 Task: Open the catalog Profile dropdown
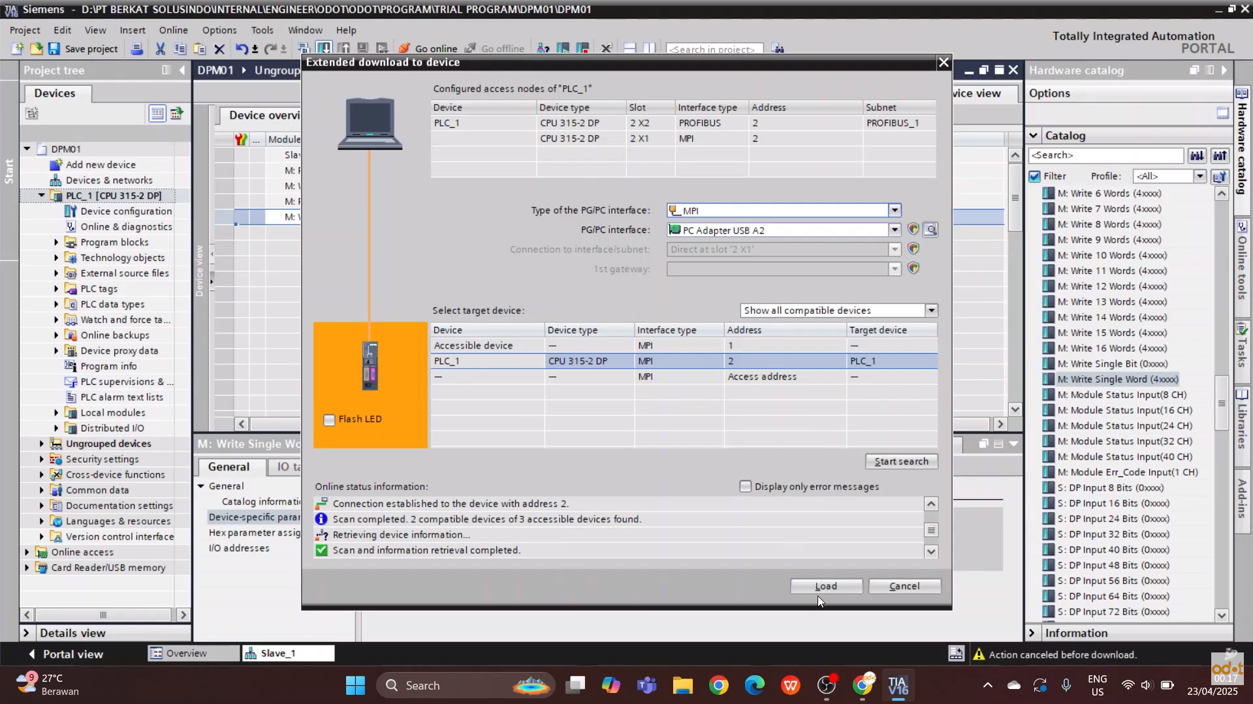(x=1199, y=176)
